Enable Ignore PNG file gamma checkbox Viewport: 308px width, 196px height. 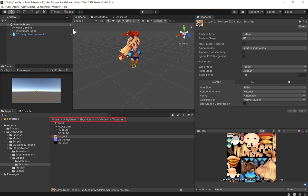pyautogui.click(x=243, y=56)
